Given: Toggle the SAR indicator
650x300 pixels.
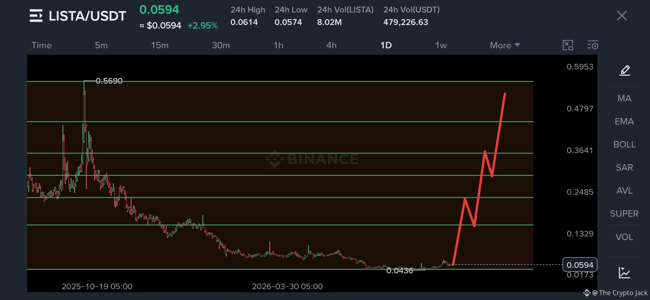Looking at the screenshot, I should pos(624,167).
